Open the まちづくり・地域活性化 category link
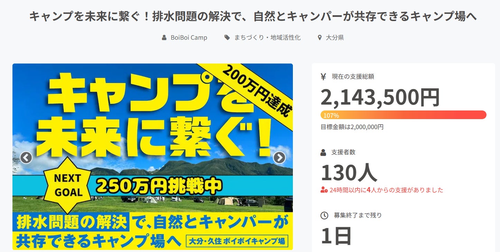Image resolution: width=500 pixels, height=252 pixels. [267, 38]
